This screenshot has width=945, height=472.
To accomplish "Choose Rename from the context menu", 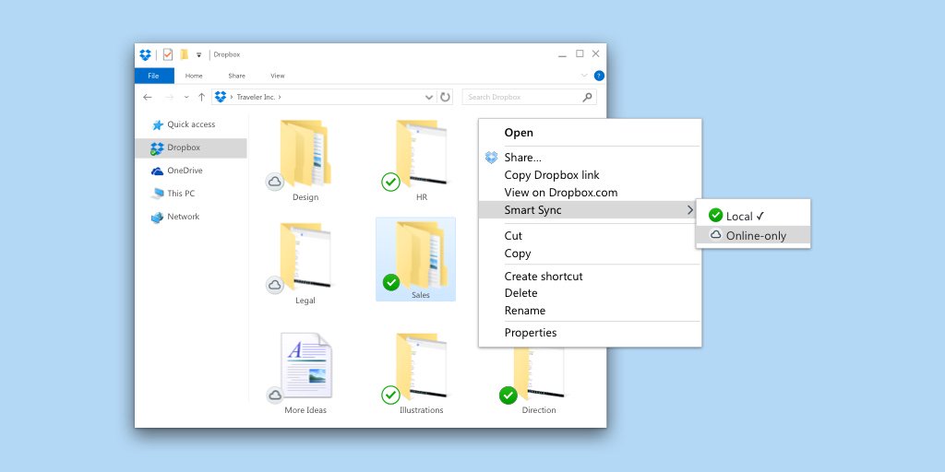I will point(590,311).
